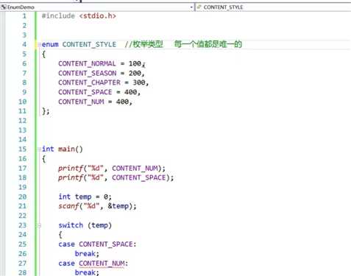Click CONTENT_SPACE in the case label
The height and width of the screenshot is (276, 351).
(106, 244)
